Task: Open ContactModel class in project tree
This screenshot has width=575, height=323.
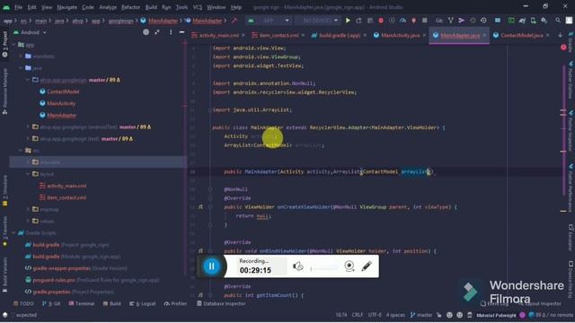Action: 63,92
